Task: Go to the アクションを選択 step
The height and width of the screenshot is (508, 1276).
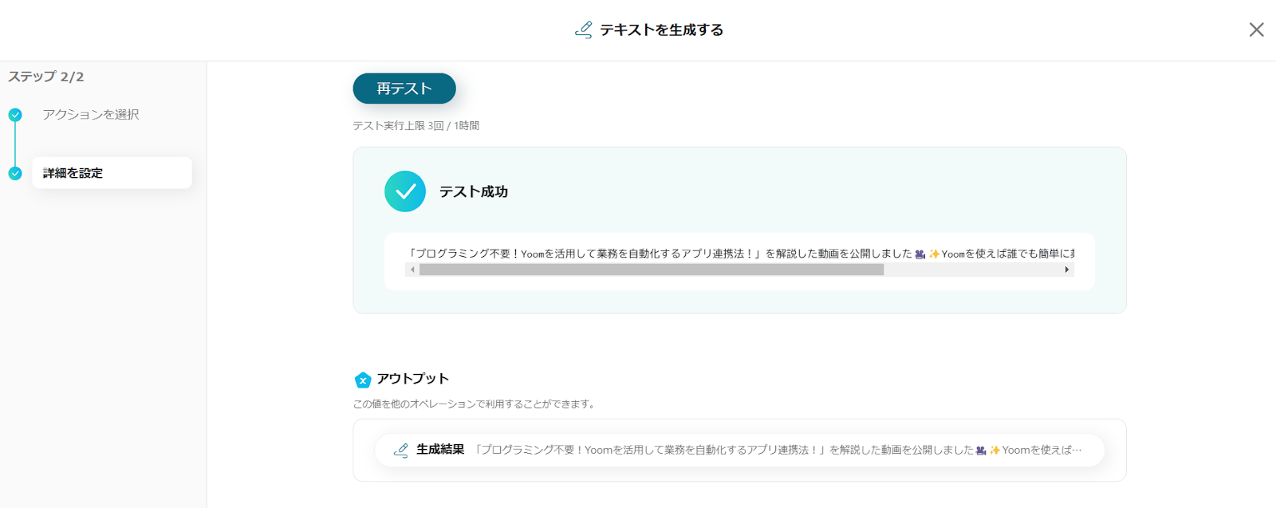Action: (x=91, y=115)
